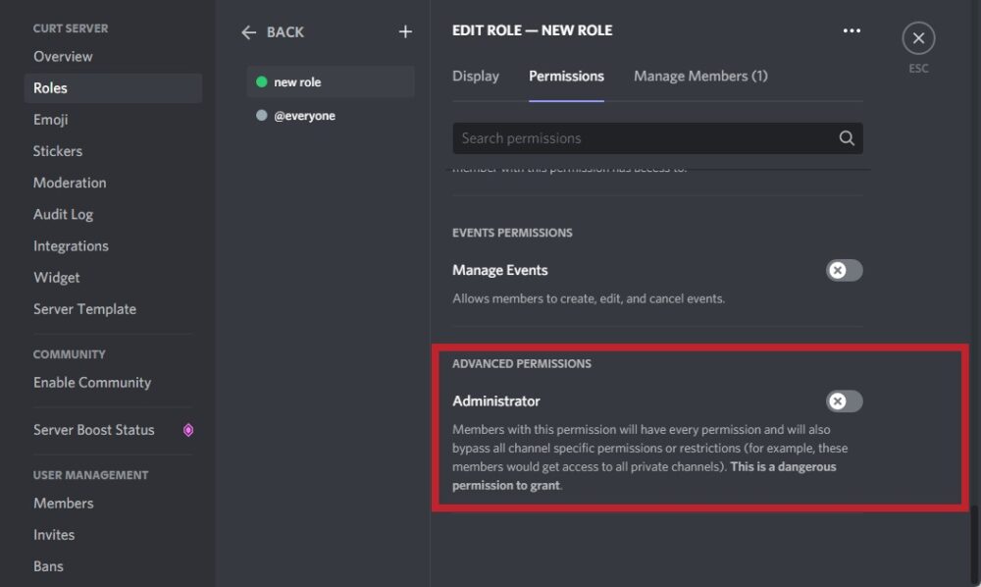Exit role settings with the ESC button
The height and width of the screenshot is (587, 981).
(918, 38)
